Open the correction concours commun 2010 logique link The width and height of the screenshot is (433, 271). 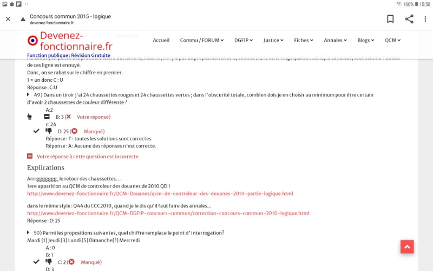click(x=168, y=214)
